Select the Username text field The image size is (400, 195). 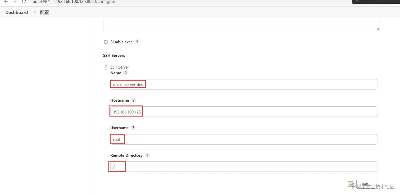(x=243, y=139)
